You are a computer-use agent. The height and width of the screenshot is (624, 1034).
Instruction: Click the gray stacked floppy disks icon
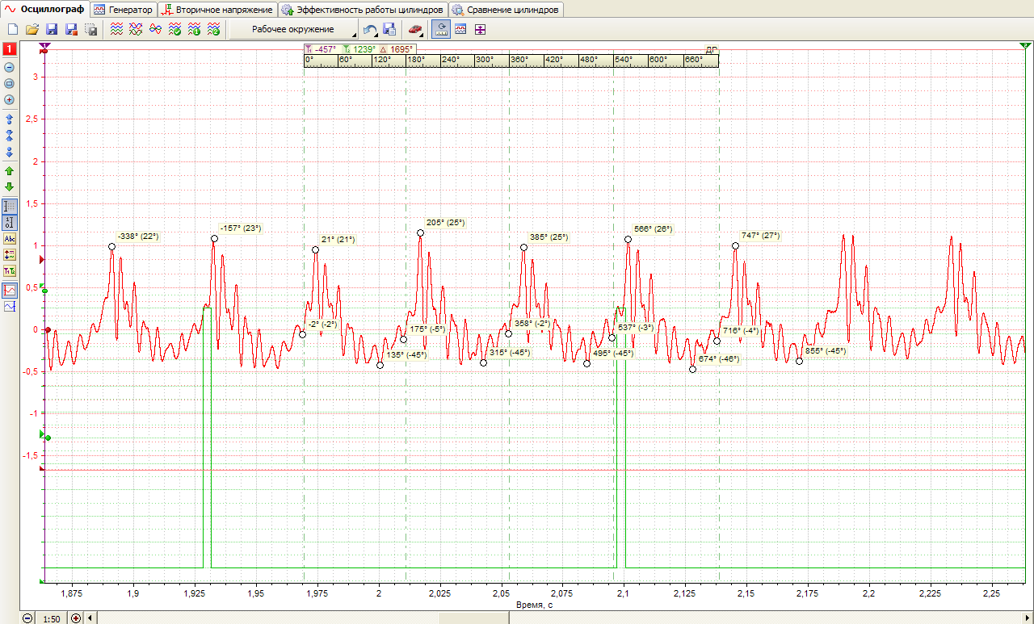coord(90,30)
